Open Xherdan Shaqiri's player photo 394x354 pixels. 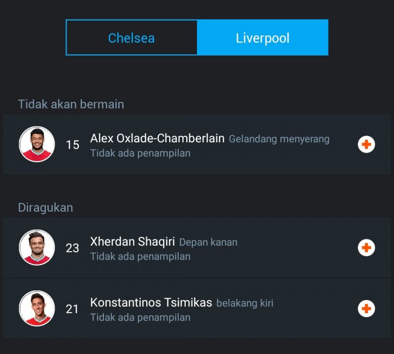(37, 248)
